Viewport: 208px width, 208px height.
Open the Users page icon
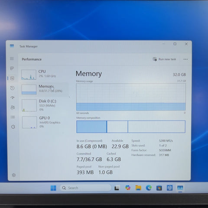point(13,107)
